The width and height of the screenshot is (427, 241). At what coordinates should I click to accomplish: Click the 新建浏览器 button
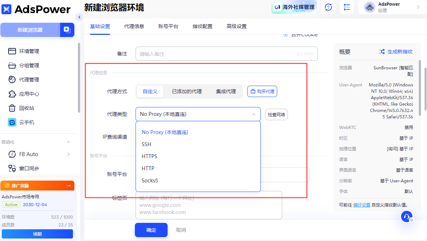click(x=30, y=30)
